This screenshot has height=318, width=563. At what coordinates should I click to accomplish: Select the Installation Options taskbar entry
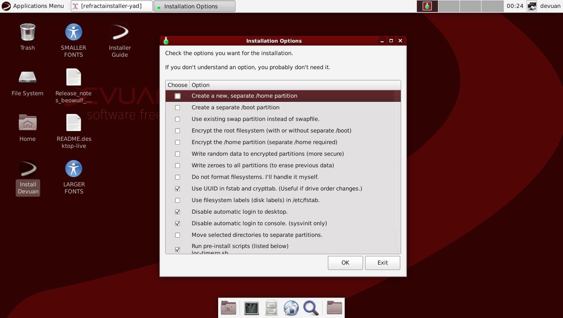click(x=194, y=6)
